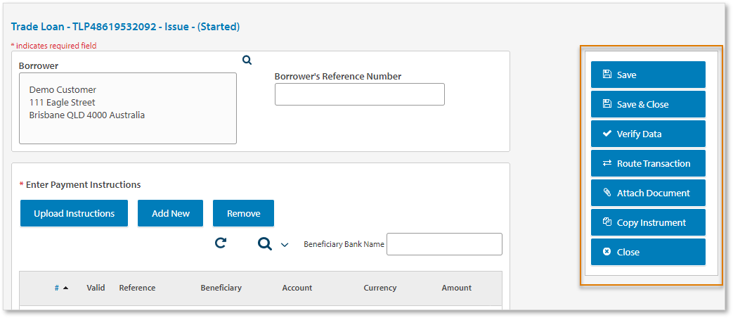Click the Currency column header
Screen dimensions: 733x318
(380, 288)
